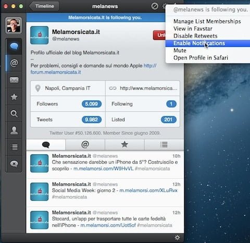Viewport: 250px width, 243px height.
Task: Click the Melamorsicata.it is following you banner
Action: pos(105,18)
